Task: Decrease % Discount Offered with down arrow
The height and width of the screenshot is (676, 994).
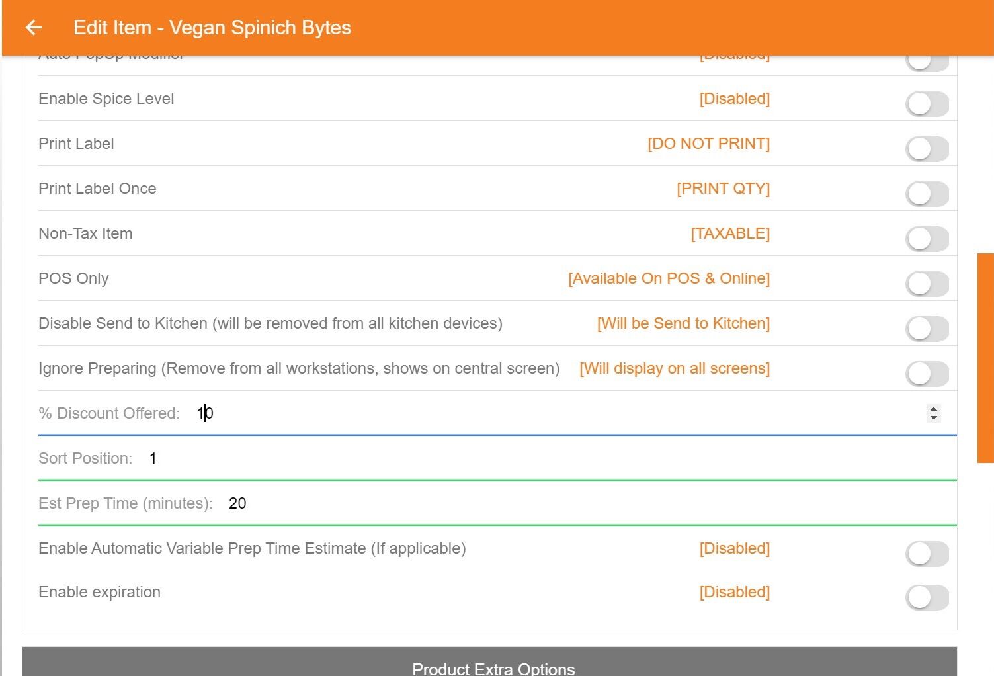Action: coord(933,417)
